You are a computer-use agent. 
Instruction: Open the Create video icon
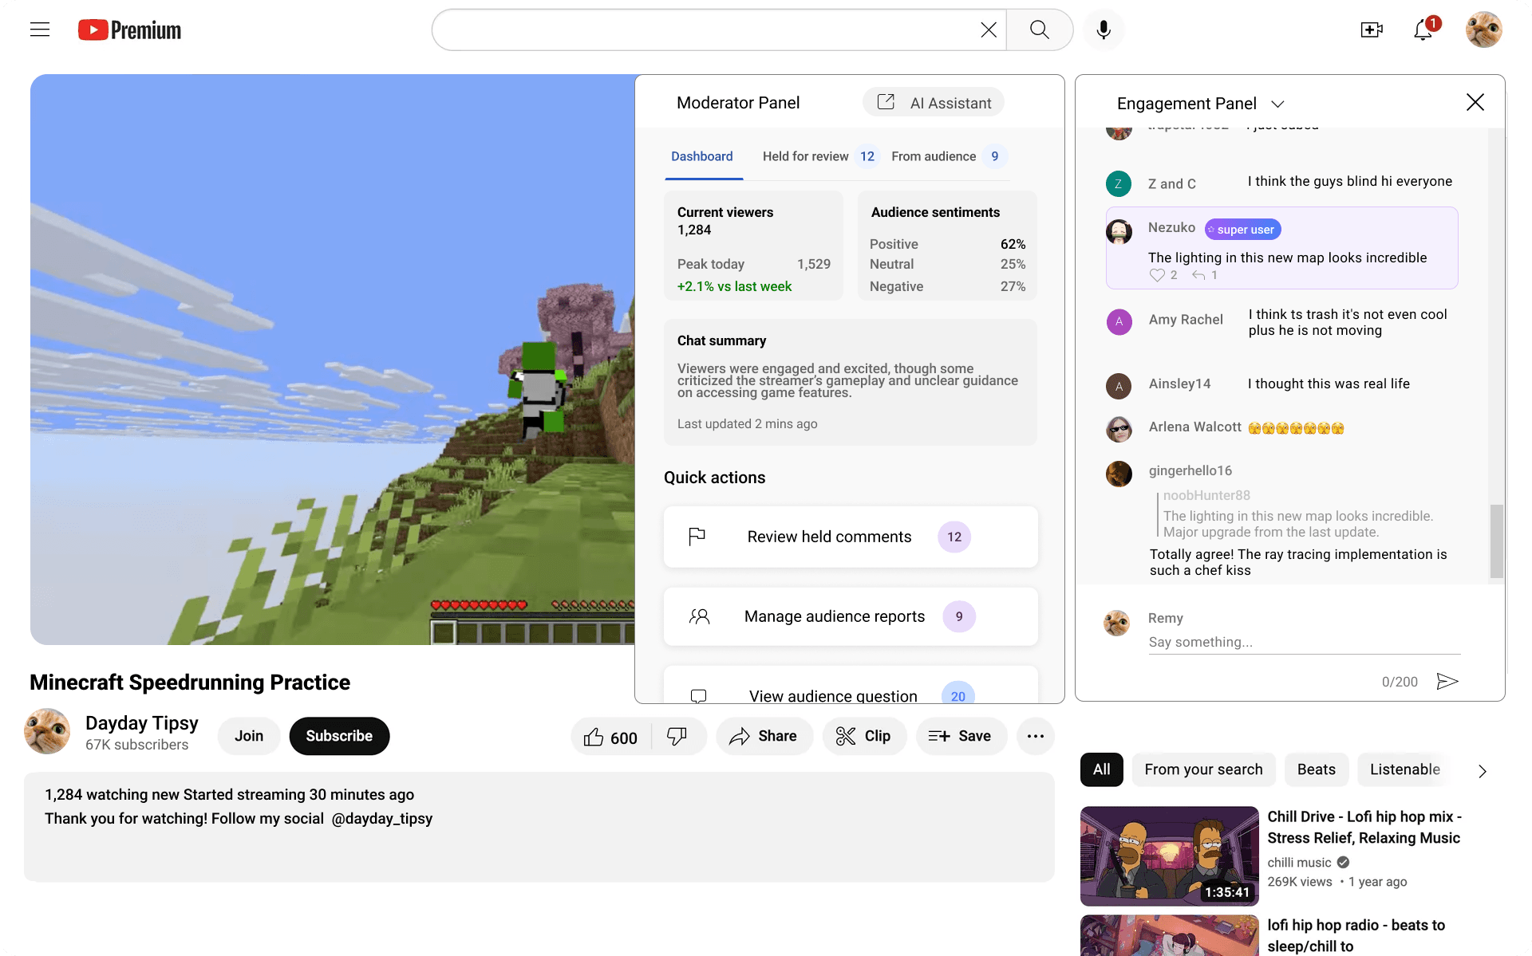[1372, 30]
